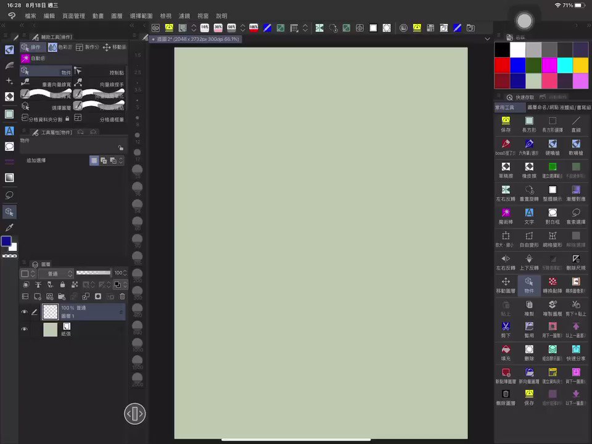Viewport: 592px width, 444px height.
Task: Select 移動圖 move layer sub tool group
Action: 115,47
